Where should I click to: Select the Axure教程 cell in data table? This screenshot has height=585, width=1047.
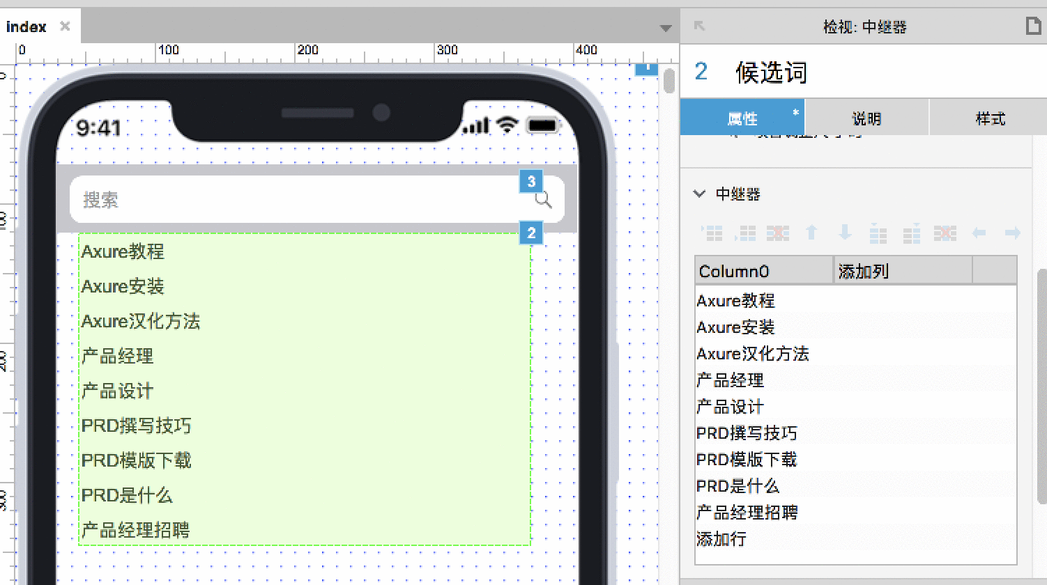764,301
